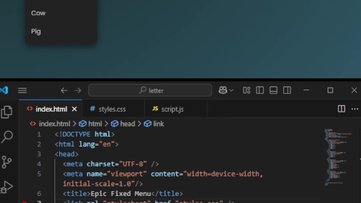Select the head breadcrumb item
This screenshot has width=361, height=203.
tap(123, 124)
